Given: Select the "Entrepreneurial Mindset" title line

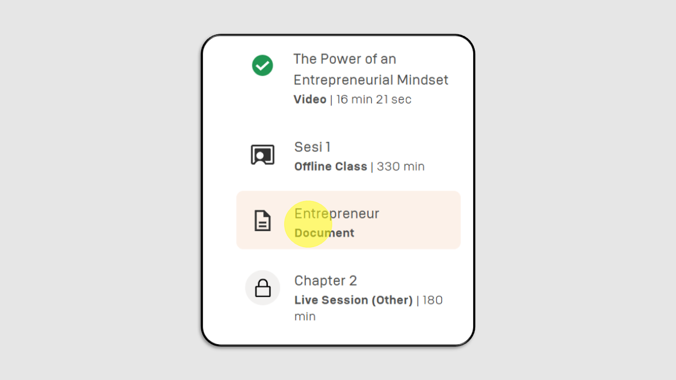Looking at the screenshot, I should click(371, 80).
